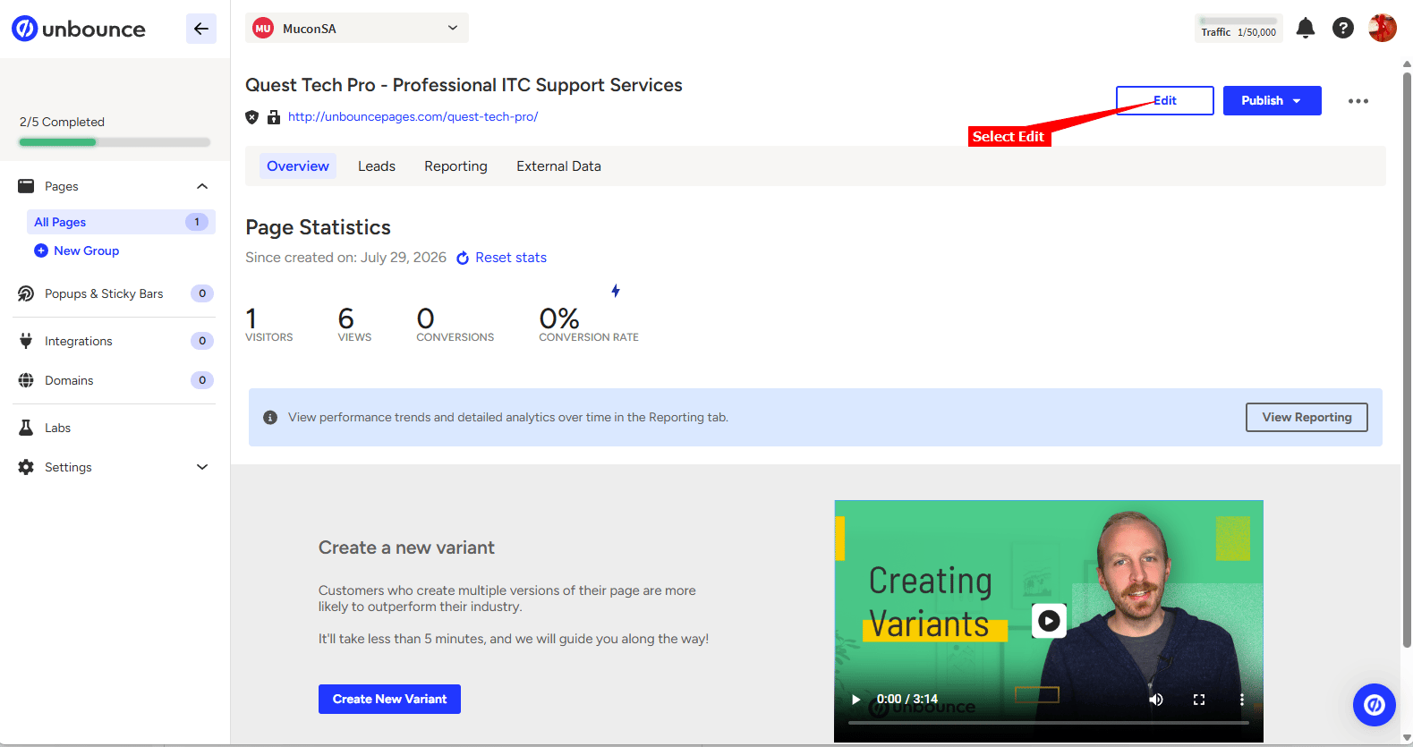Click the Reset stats refresh icon
Viewport: 1413px width, 747px height.
pyautogui.click(x=463, y=259)
